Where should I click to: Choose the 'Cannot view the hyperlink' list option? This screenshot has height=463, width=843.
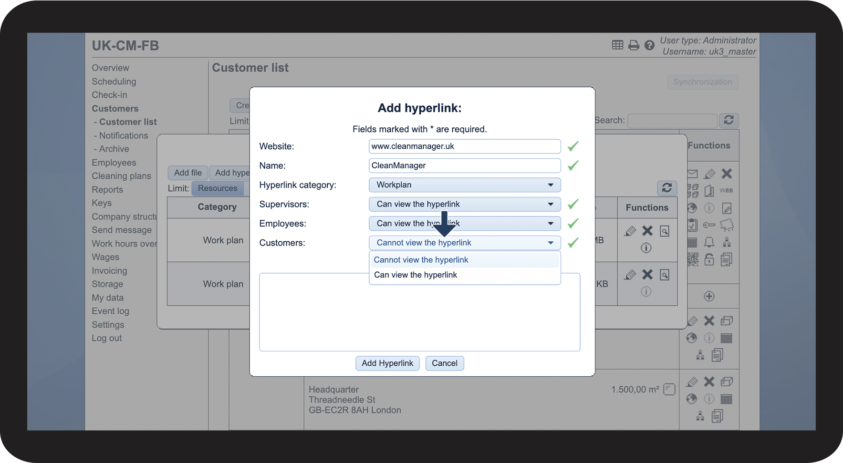[464, 260]
